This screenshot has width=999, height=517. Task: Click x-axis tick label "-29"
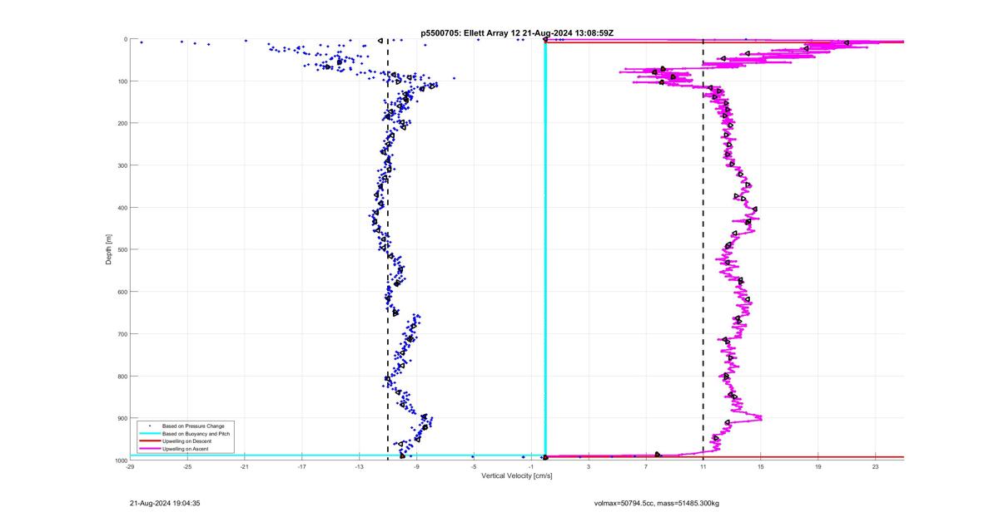130,466
